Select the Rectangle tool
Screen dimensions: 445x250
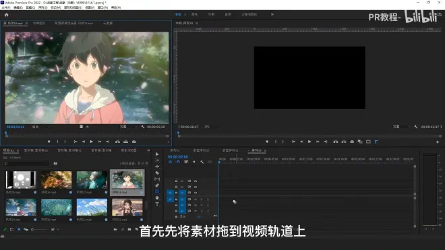(x=157, y=191)
